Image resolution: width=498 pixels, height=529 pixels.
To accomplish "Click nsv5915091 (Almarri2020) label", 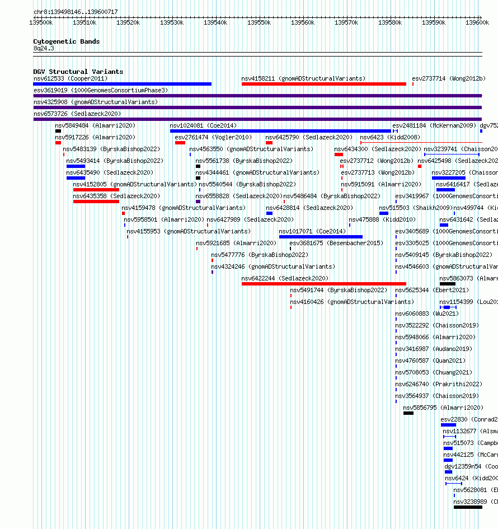I will click(381, 185).
